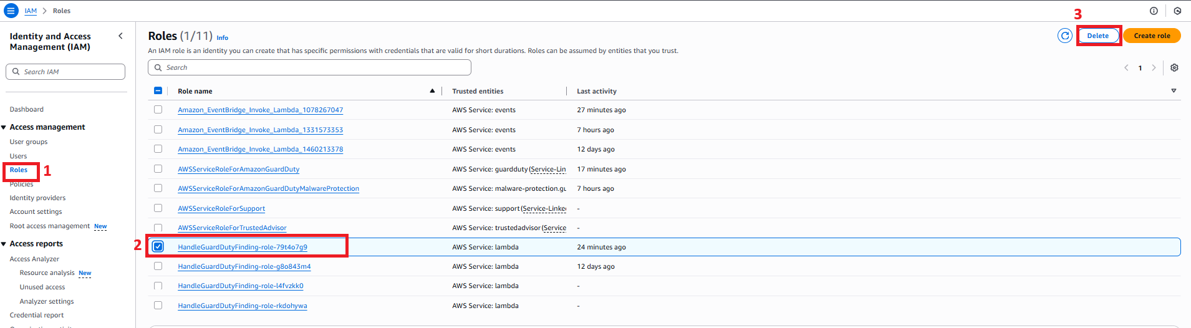Check HandleGuardDutyFinding-role-rkdohywa row checkbox
This screenshot has height=328, width=1191.
[x=158, y=305]
